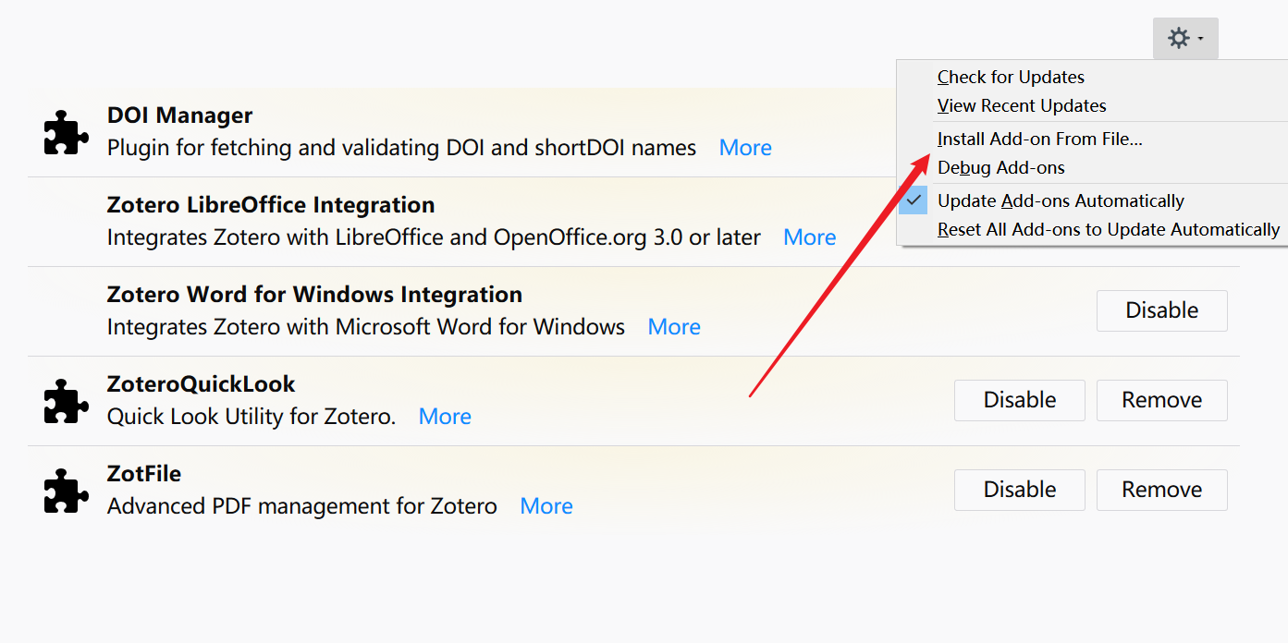Click More beside Word for Windows description
1288x643 pixels.
click(x=674, y=327)
